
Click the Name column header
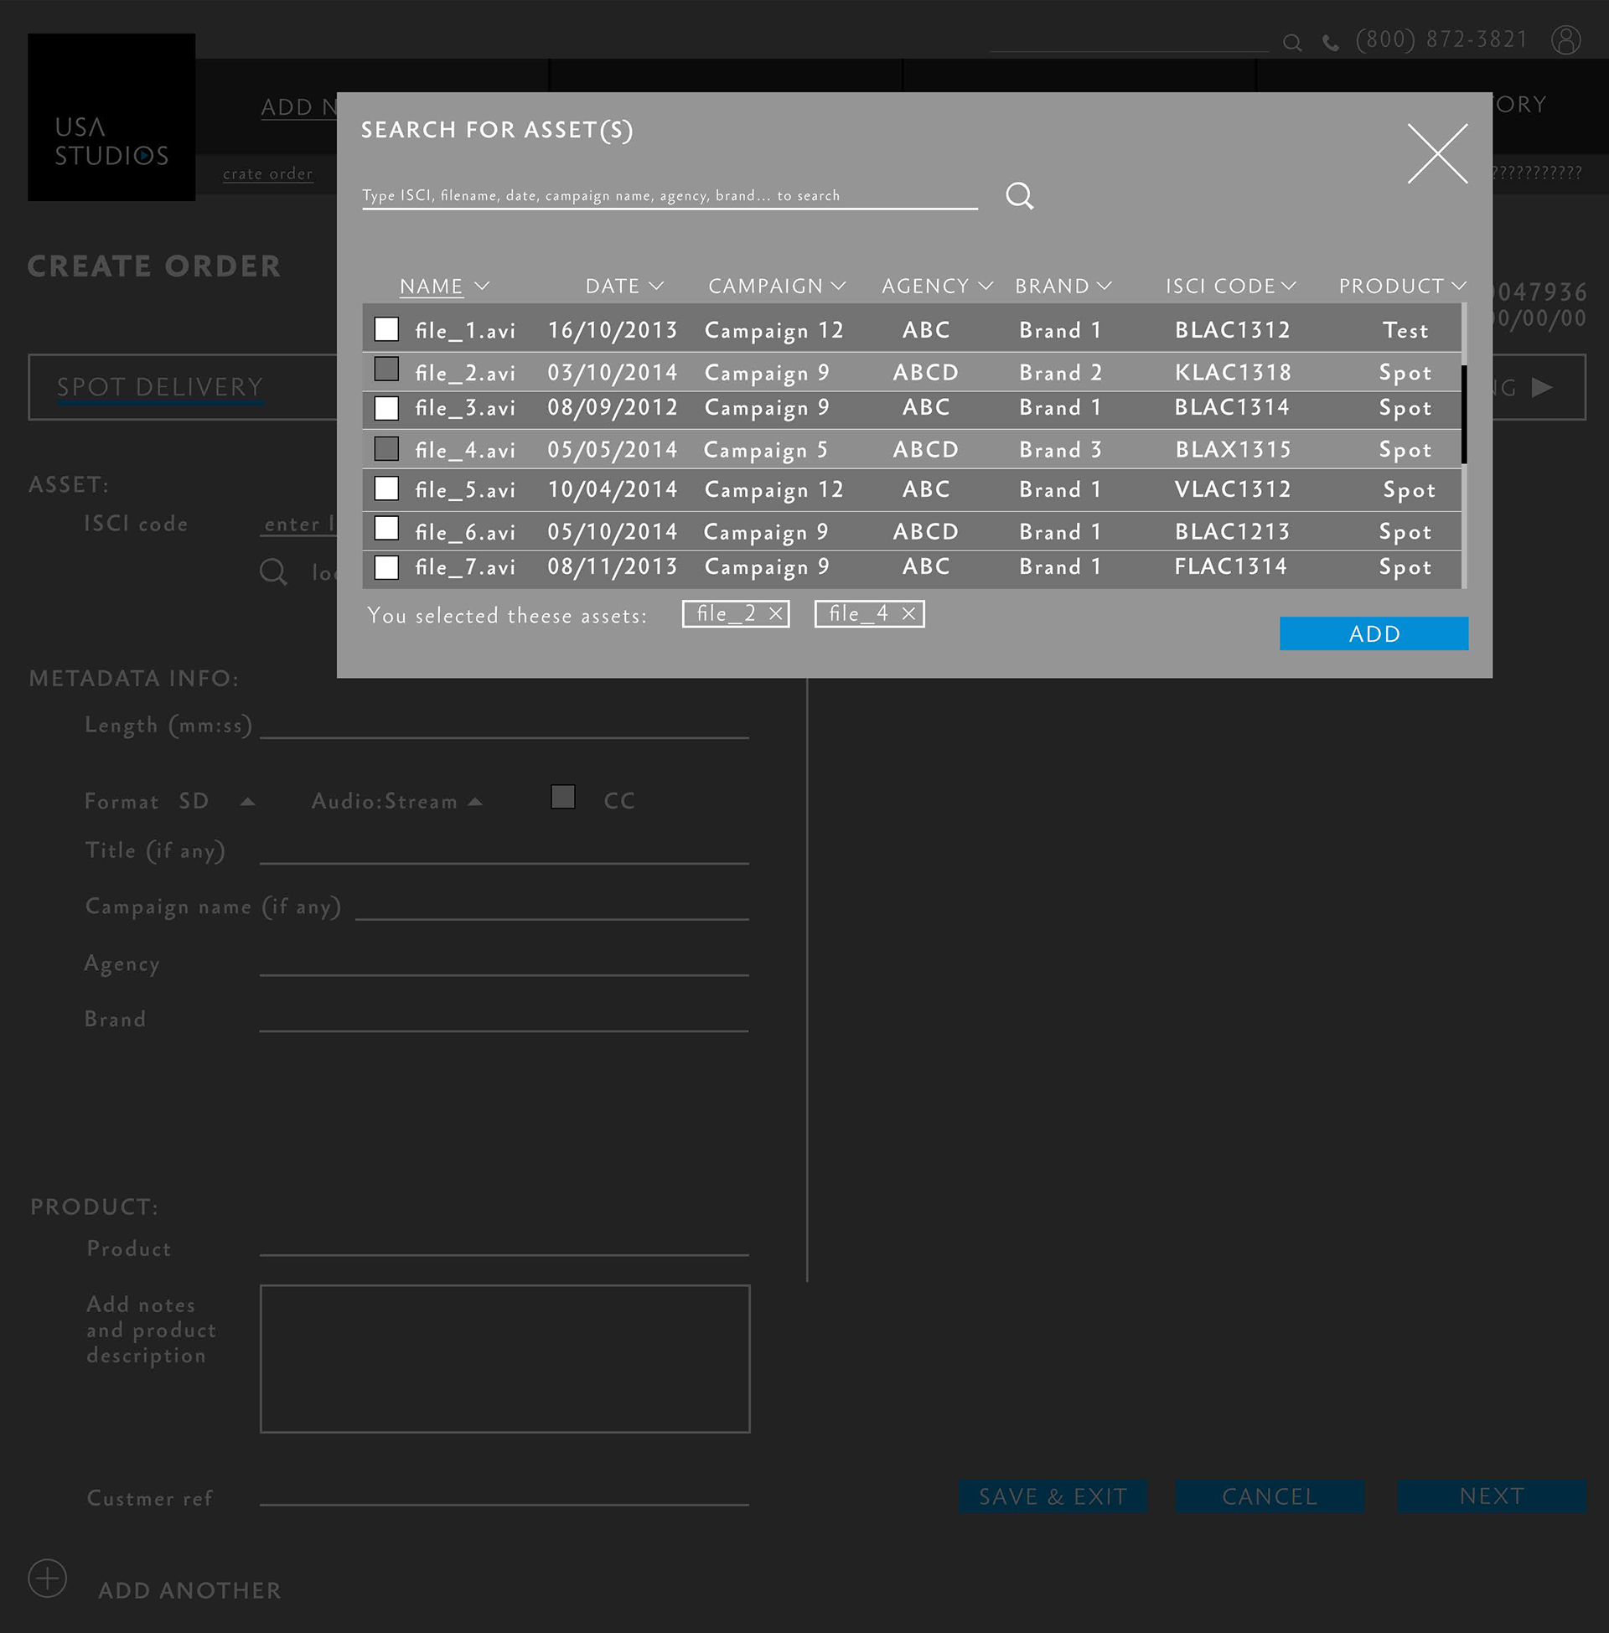[x=431, y=287]
